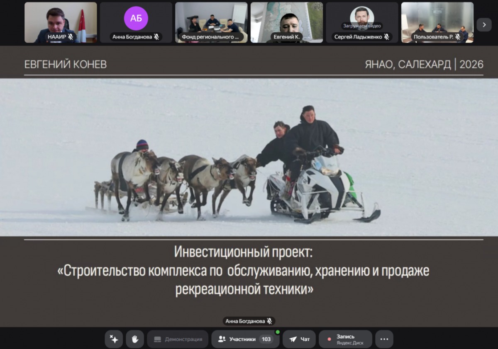Click the 103 participant count badge
Viewport: 498px width, 349px height.
click(x=266, y=339)
